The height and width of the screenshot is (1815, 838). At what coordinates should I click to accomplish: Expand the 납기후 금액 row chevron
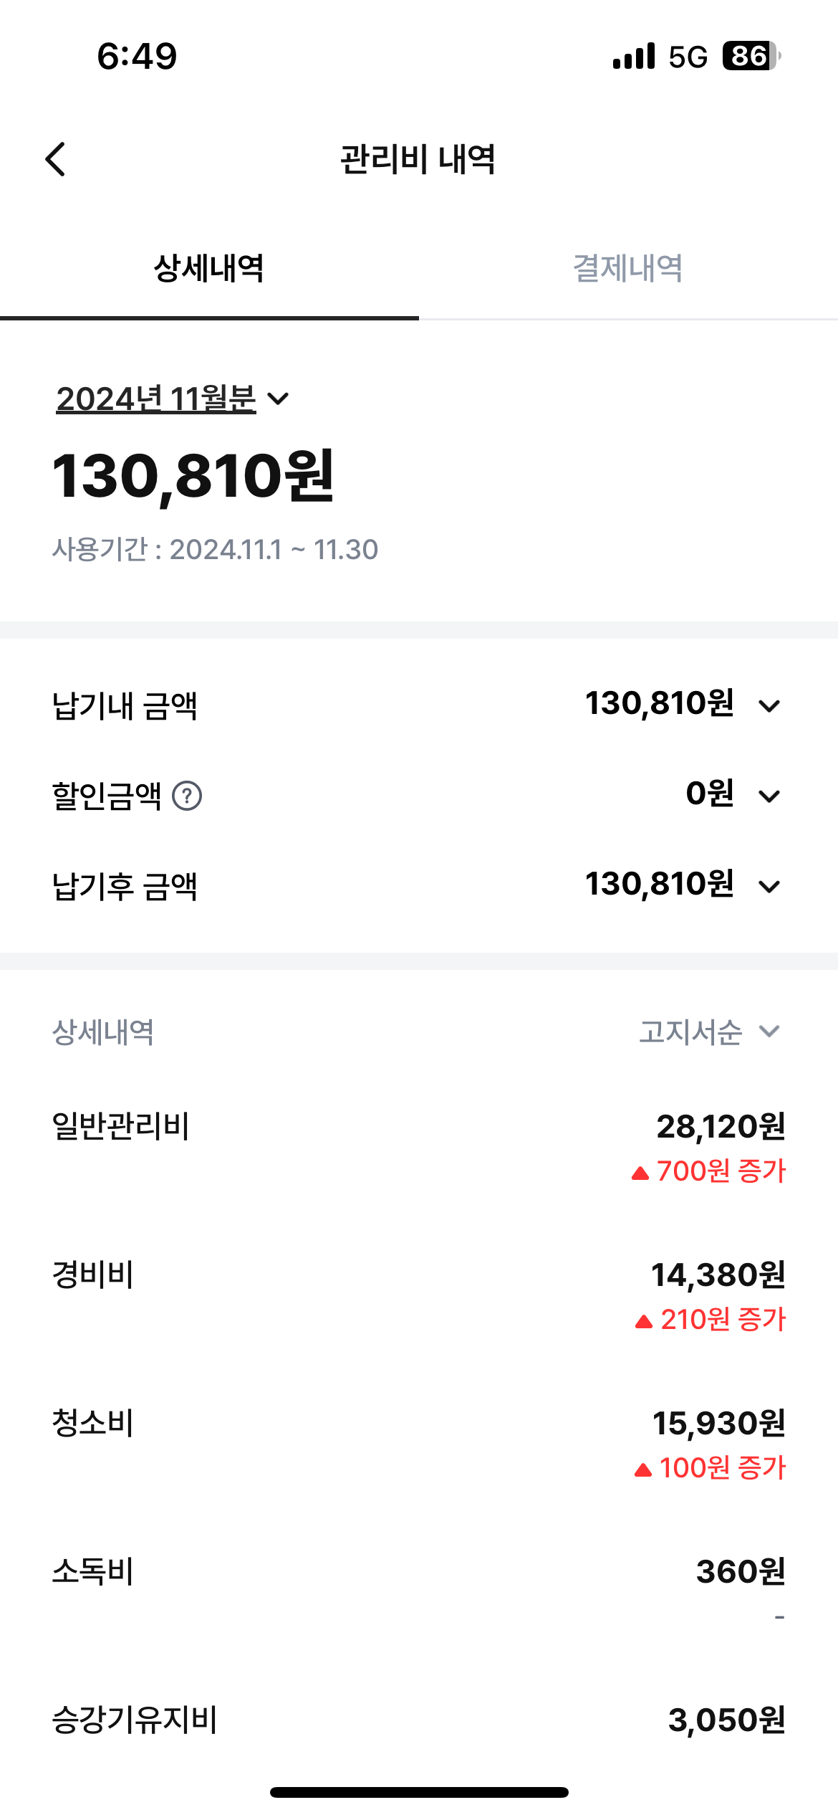click(x=769, y=887)
